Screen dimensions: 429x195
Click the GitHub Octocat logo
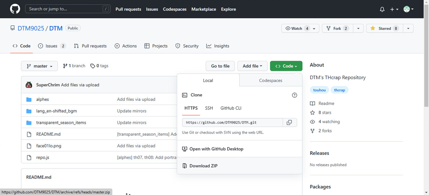[15, 9]
